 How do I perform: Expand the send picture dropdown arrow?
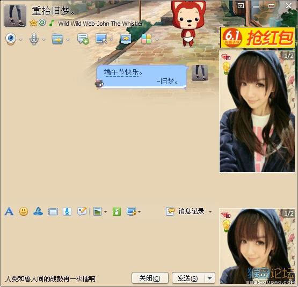click(105, 211)
